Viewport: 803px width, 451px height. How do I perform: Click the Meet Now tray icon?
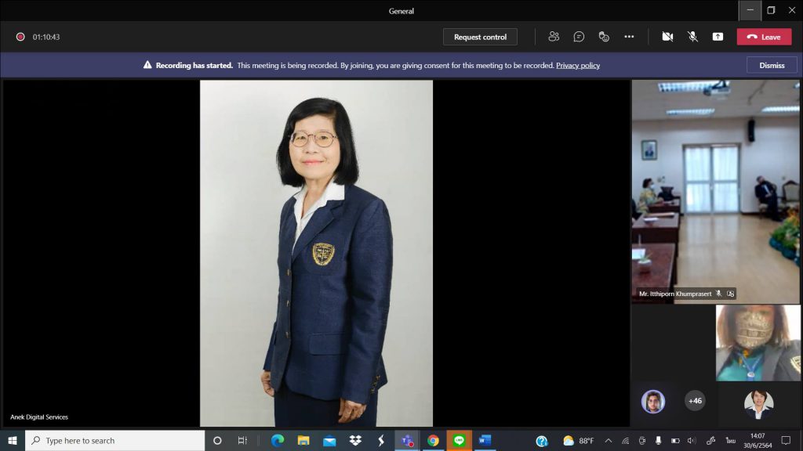(x=641, y=441)
